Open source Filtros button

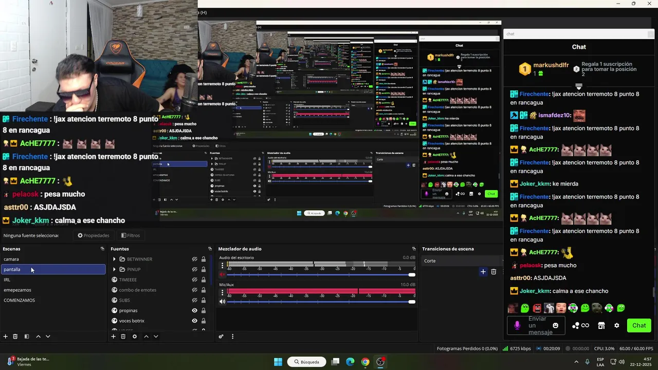[131, 235]
